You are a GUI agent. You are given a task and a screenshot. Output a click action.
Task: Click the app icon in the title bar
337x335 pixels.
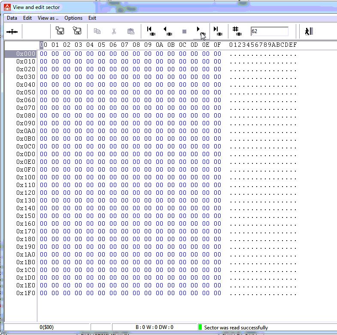[x=7, y=7]
